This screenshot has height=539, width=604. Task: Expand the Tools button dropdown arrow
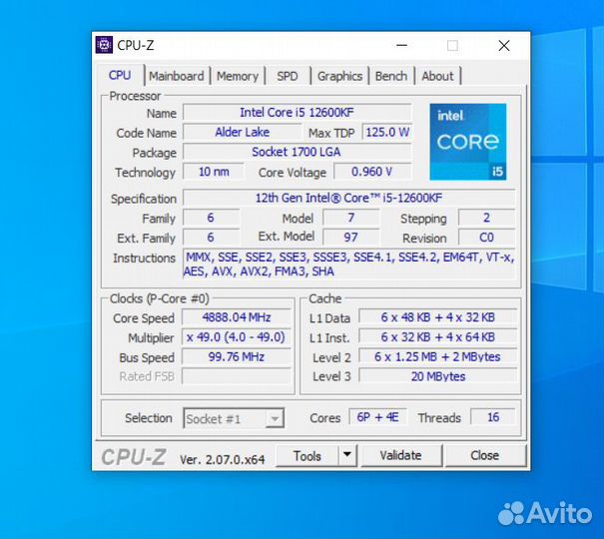click(347, 455)
